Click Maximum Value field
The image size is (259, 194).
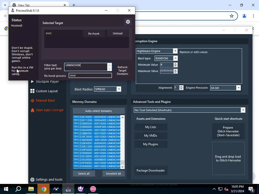[167, 71]
